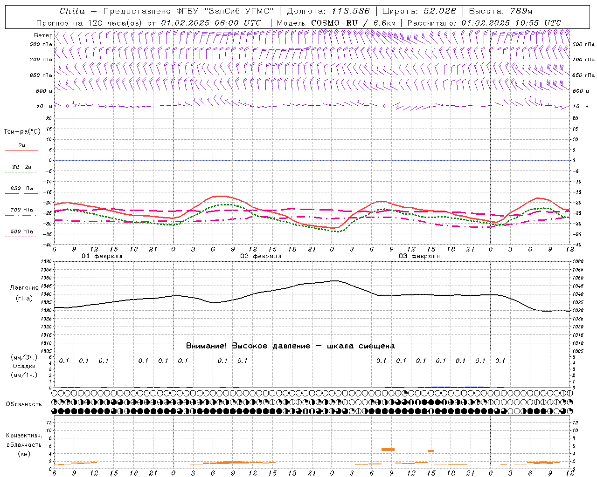This screenshot has height=477, width=597.
Task: Click the red solid "2м" legend line
Action: 21,150
